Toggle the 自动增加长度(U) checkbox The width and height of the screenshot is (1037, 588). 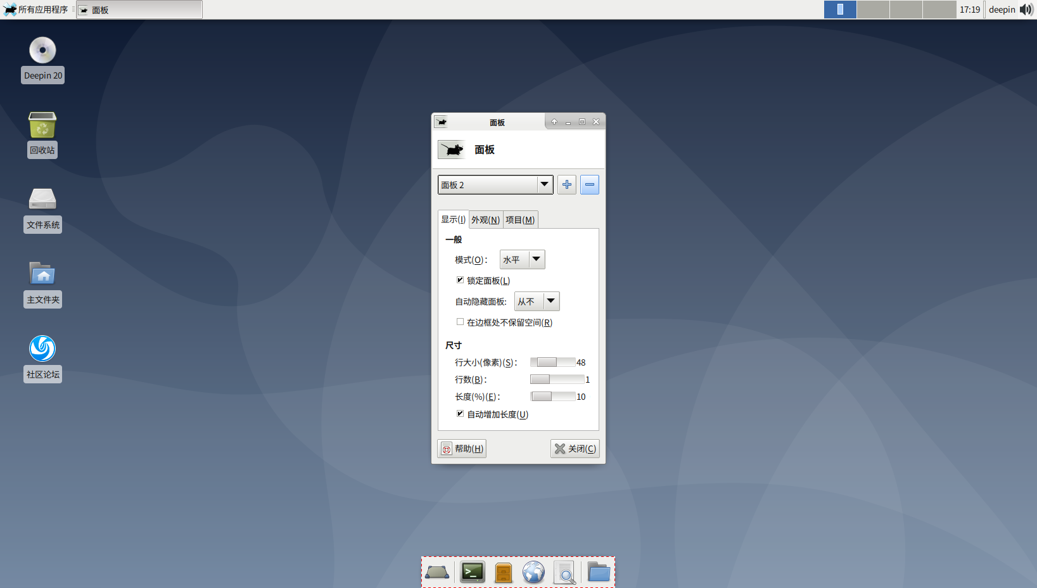[x=460, y=414]
